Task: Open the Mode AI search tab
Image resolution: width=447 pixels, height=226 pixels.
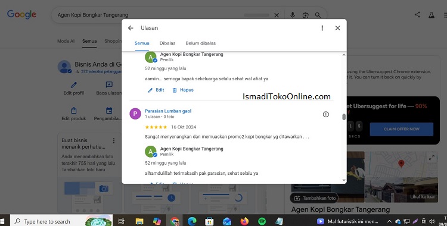Action: click(66, 41)
